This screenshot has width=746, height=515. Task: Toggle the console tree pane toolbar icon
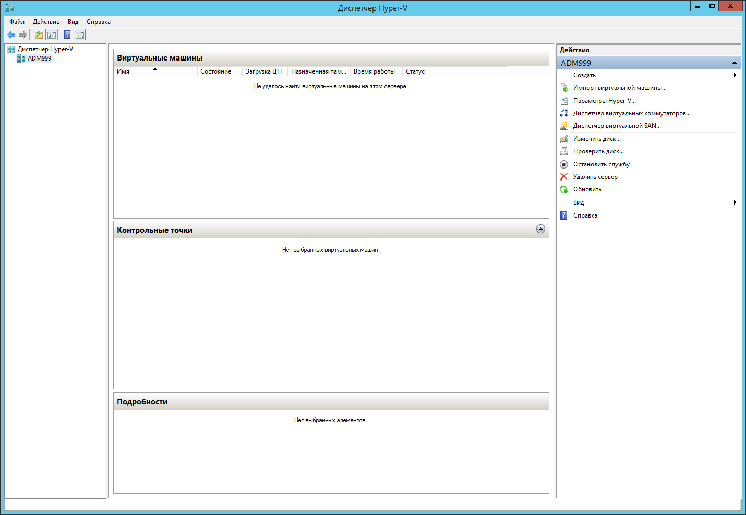[52, 35]
